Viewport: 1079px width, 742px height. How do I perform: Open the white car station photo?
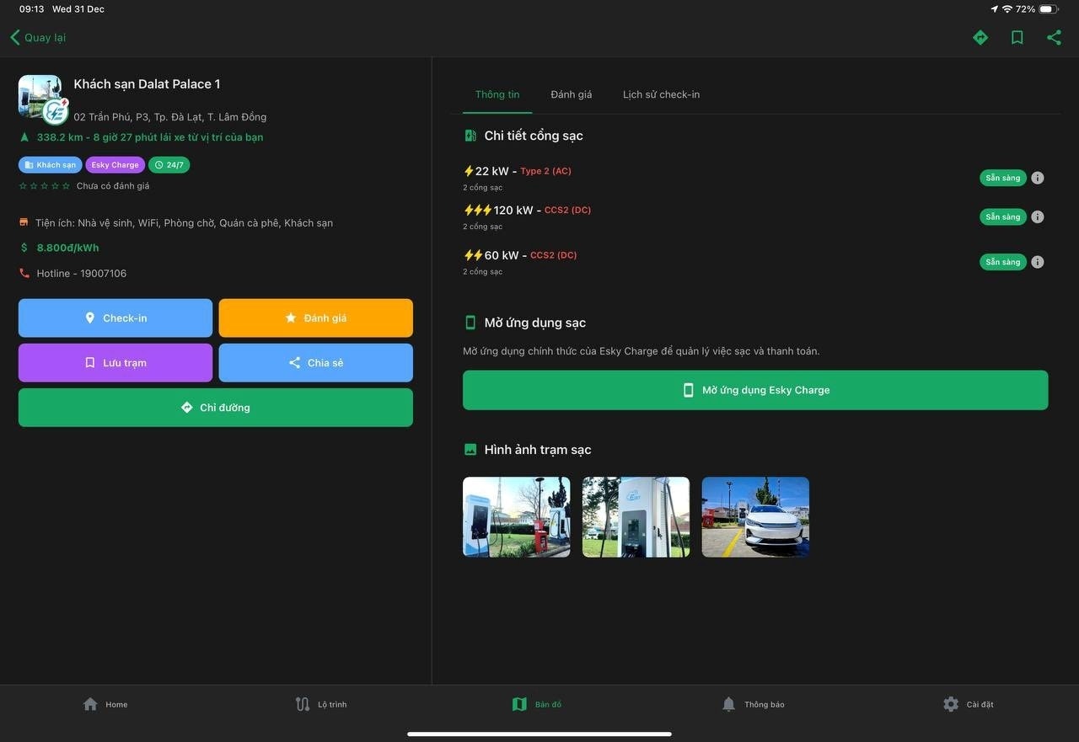(755, 517)
